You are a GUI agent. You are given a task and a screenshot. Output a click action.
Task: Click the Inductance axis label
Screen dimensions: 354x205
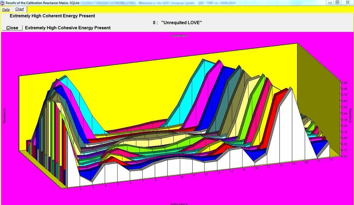coord(179,204)
